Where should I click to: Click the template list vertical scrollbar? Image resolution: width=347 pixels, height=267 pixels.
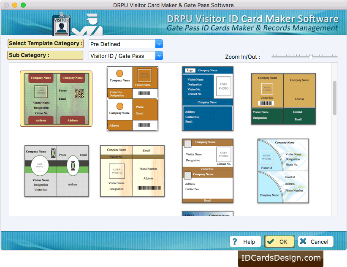335,98
